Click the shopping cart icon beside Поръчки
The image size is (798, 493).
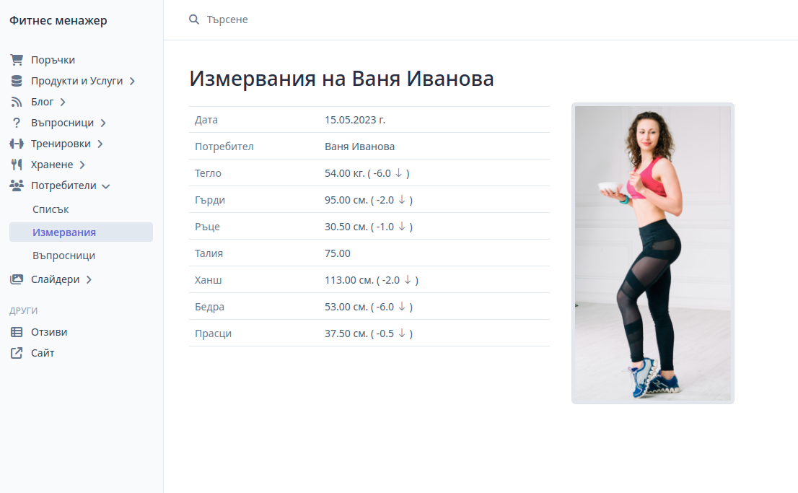(17, 60)
